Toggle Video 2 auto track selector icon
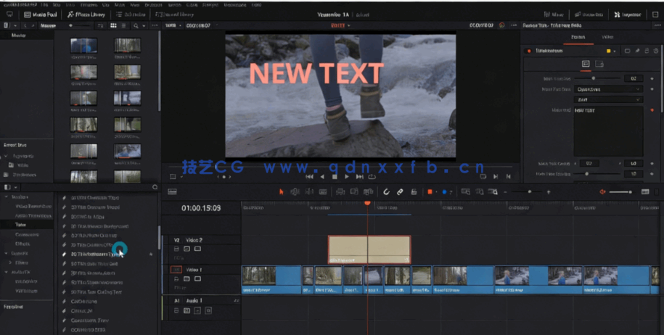The width and height of the screenshot is (664, 335). 187,249
